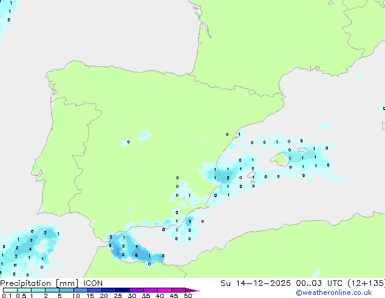Click the 1–2 mm legend color
Screen dimensions: 385x298
tap(38, 290)
